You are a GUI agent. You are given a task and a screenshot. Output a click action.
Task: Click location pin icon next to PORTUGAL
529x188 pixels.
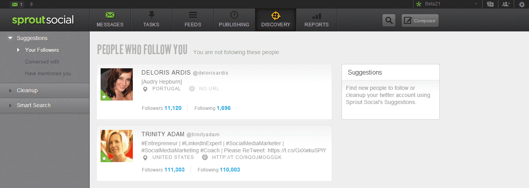point(145,89)
